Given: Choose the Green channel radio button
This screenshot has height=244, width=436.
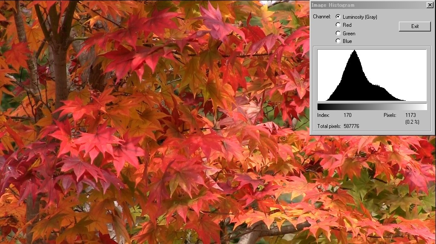Looking at the screenshot, I should pyautogui.click(x=338, y=33).
